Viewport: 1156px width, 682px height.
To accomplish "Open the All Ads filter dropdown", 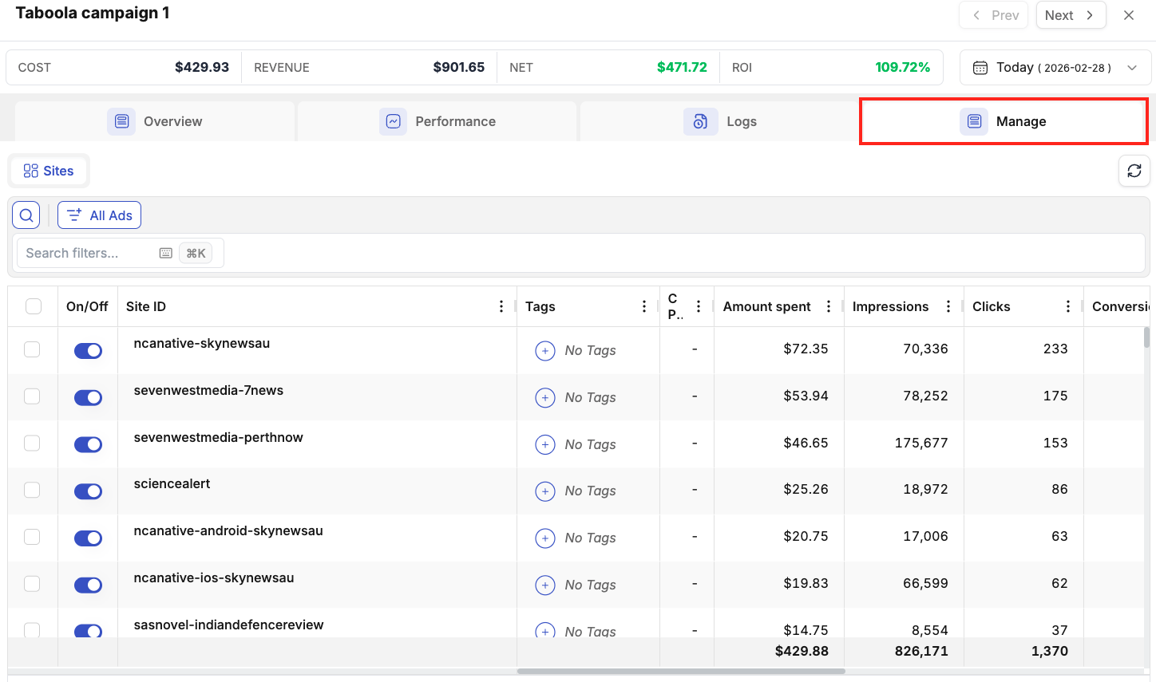I will tap(100, 215).
